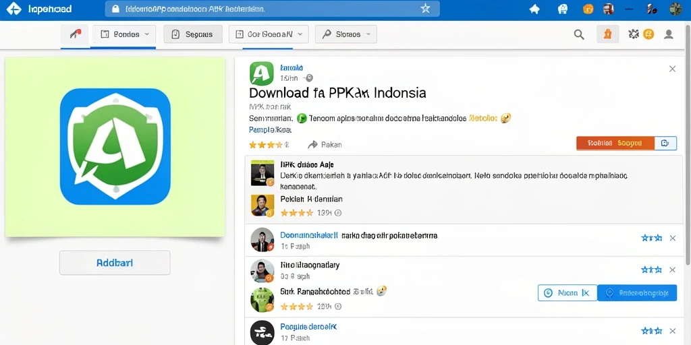
Task: Click the address bar URL field
Action: tap(273, 9)
